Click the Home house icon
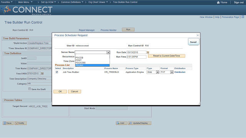 pyautogui.click(x=218, y=2)
